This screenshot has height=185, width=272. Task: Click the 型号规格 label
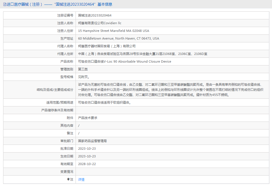tap(67, 77)
